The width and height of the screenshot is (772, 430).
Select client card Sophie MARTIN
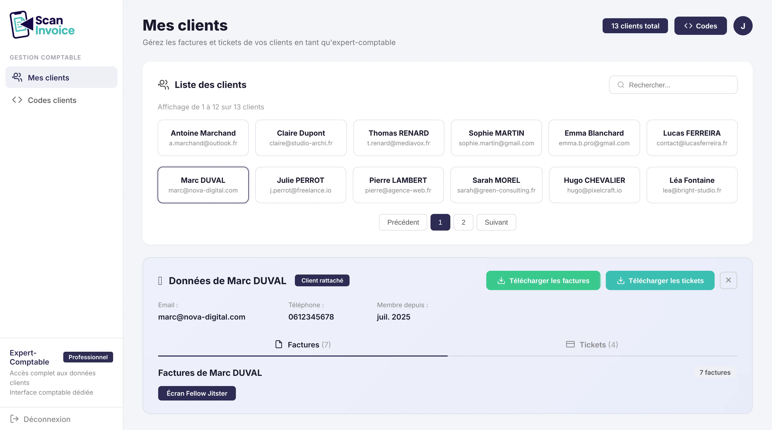(x=496, y=138)
